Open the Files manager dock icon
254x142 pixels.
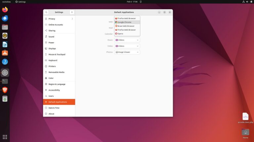tap(5, 27)
